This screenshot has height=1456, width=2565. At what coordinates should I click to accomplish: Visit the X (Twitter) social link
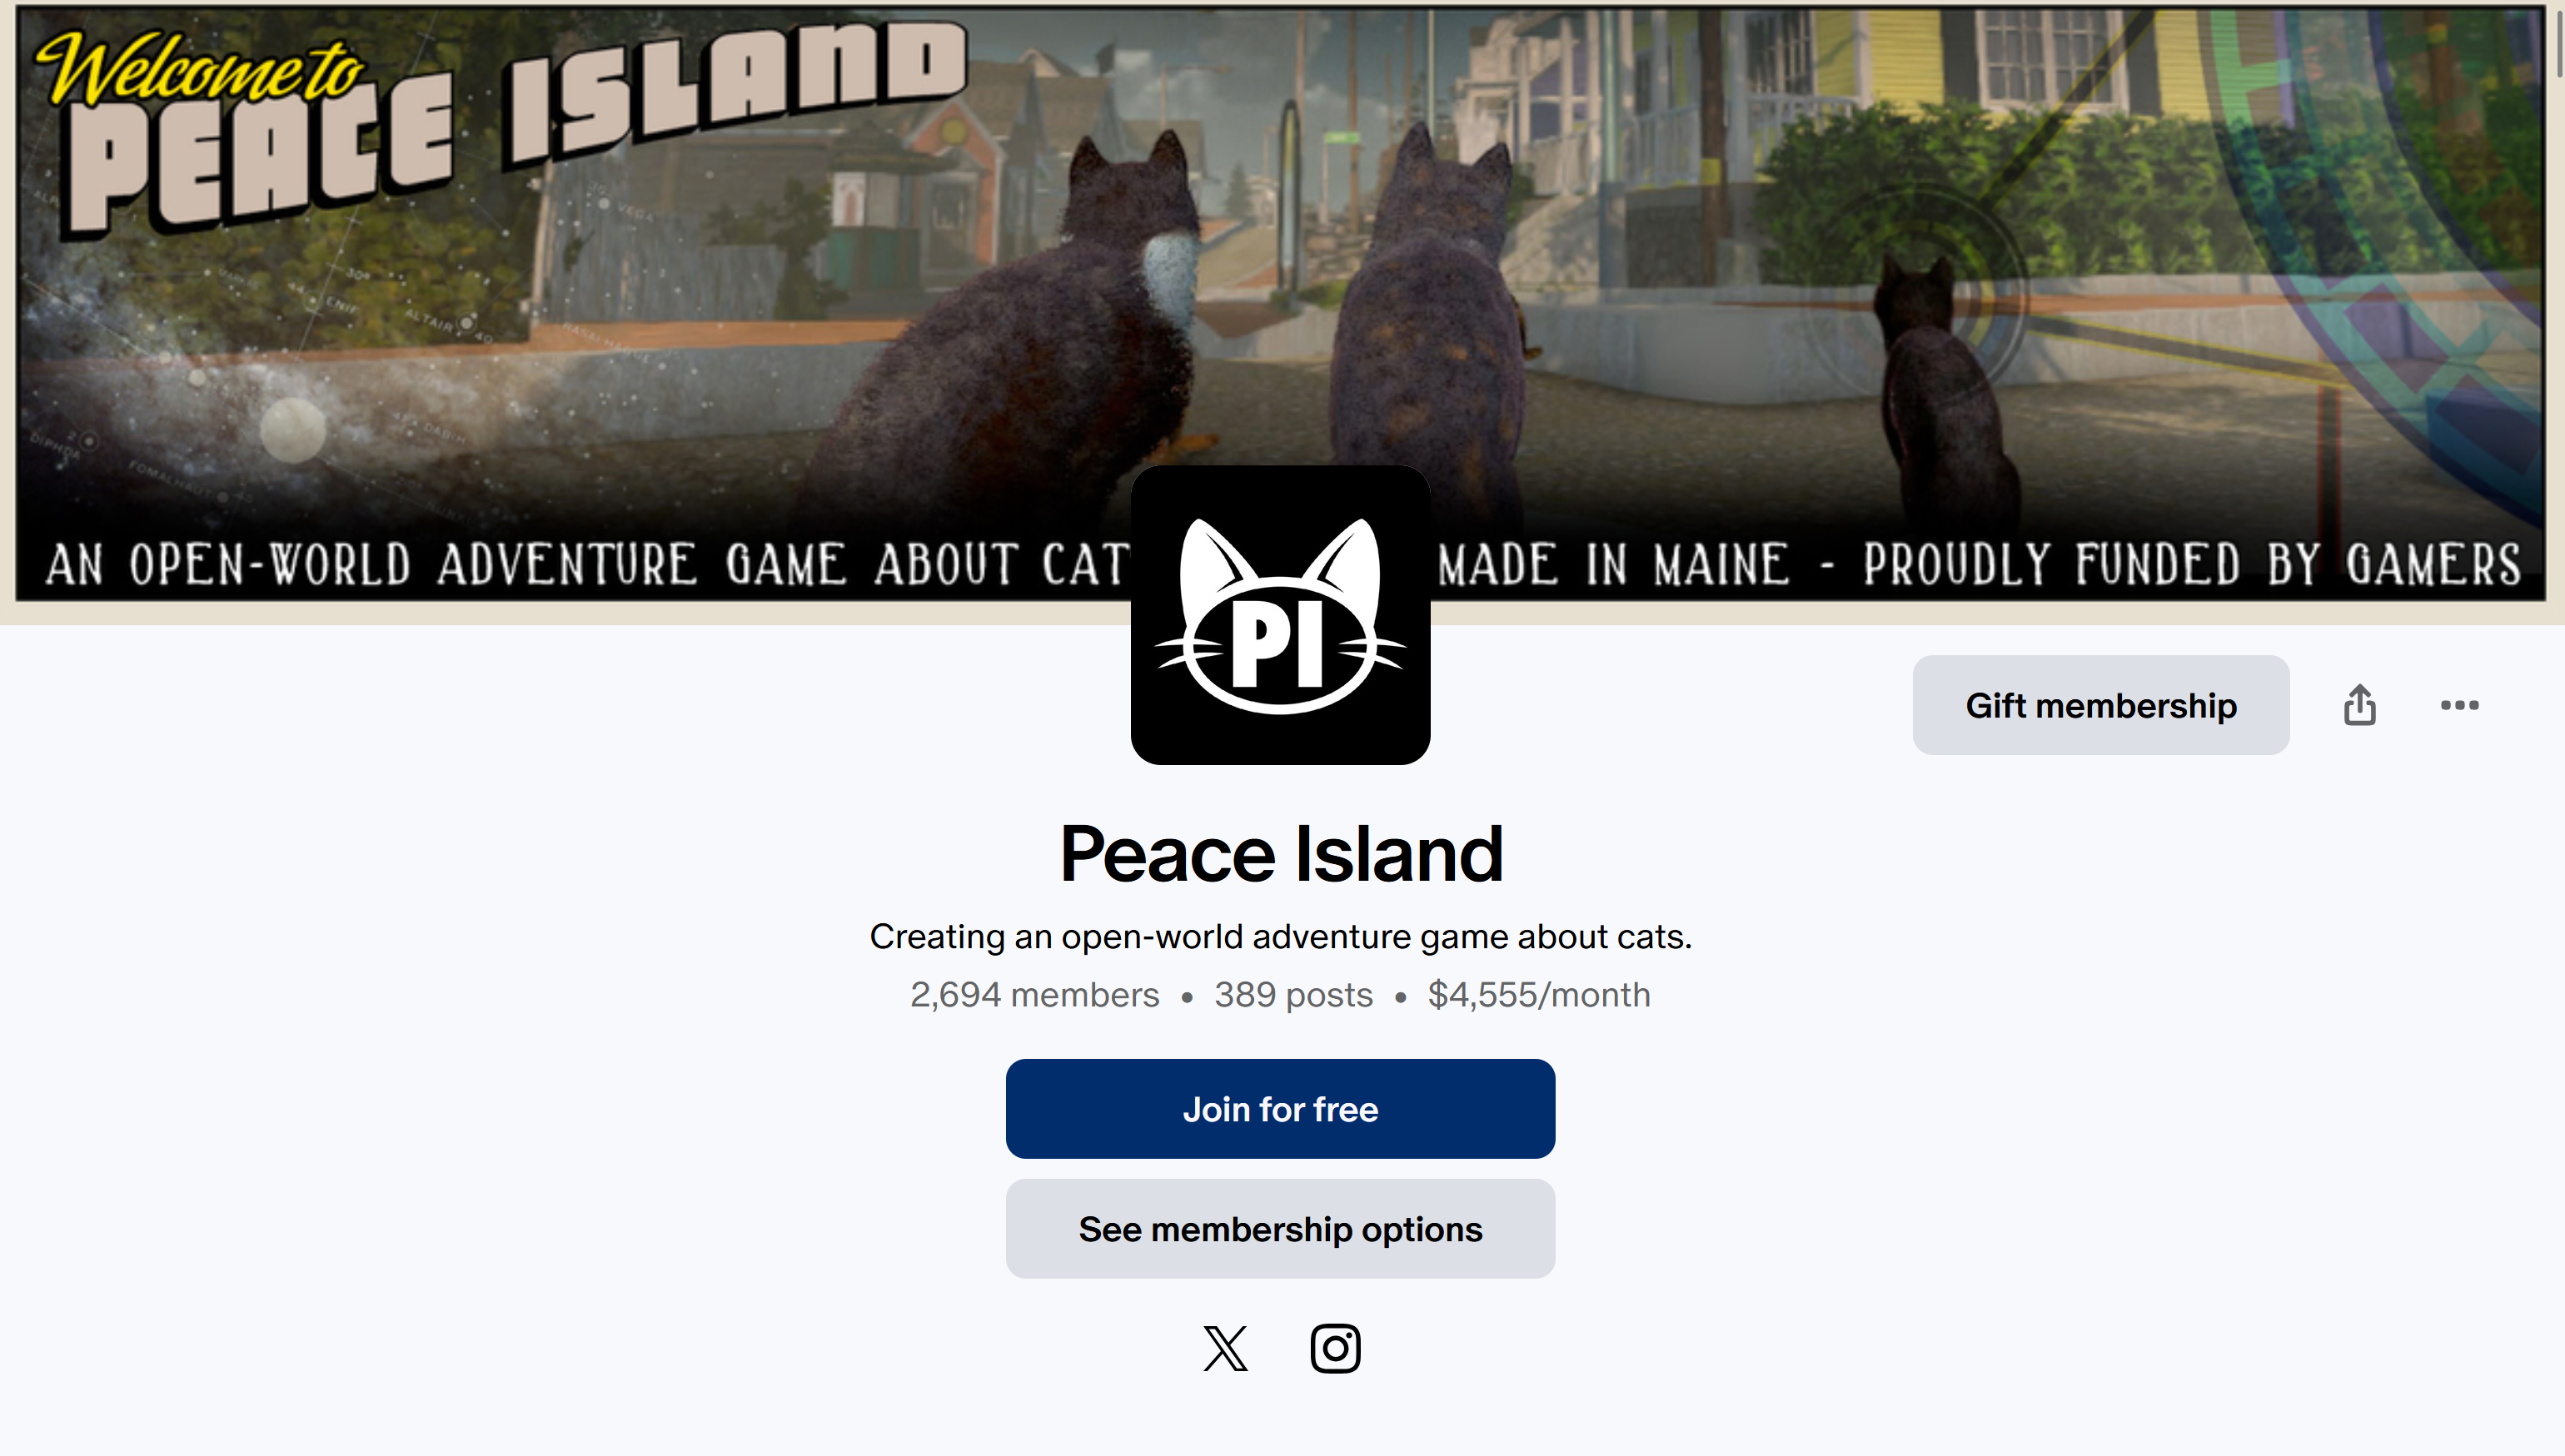[1226, 1348]
